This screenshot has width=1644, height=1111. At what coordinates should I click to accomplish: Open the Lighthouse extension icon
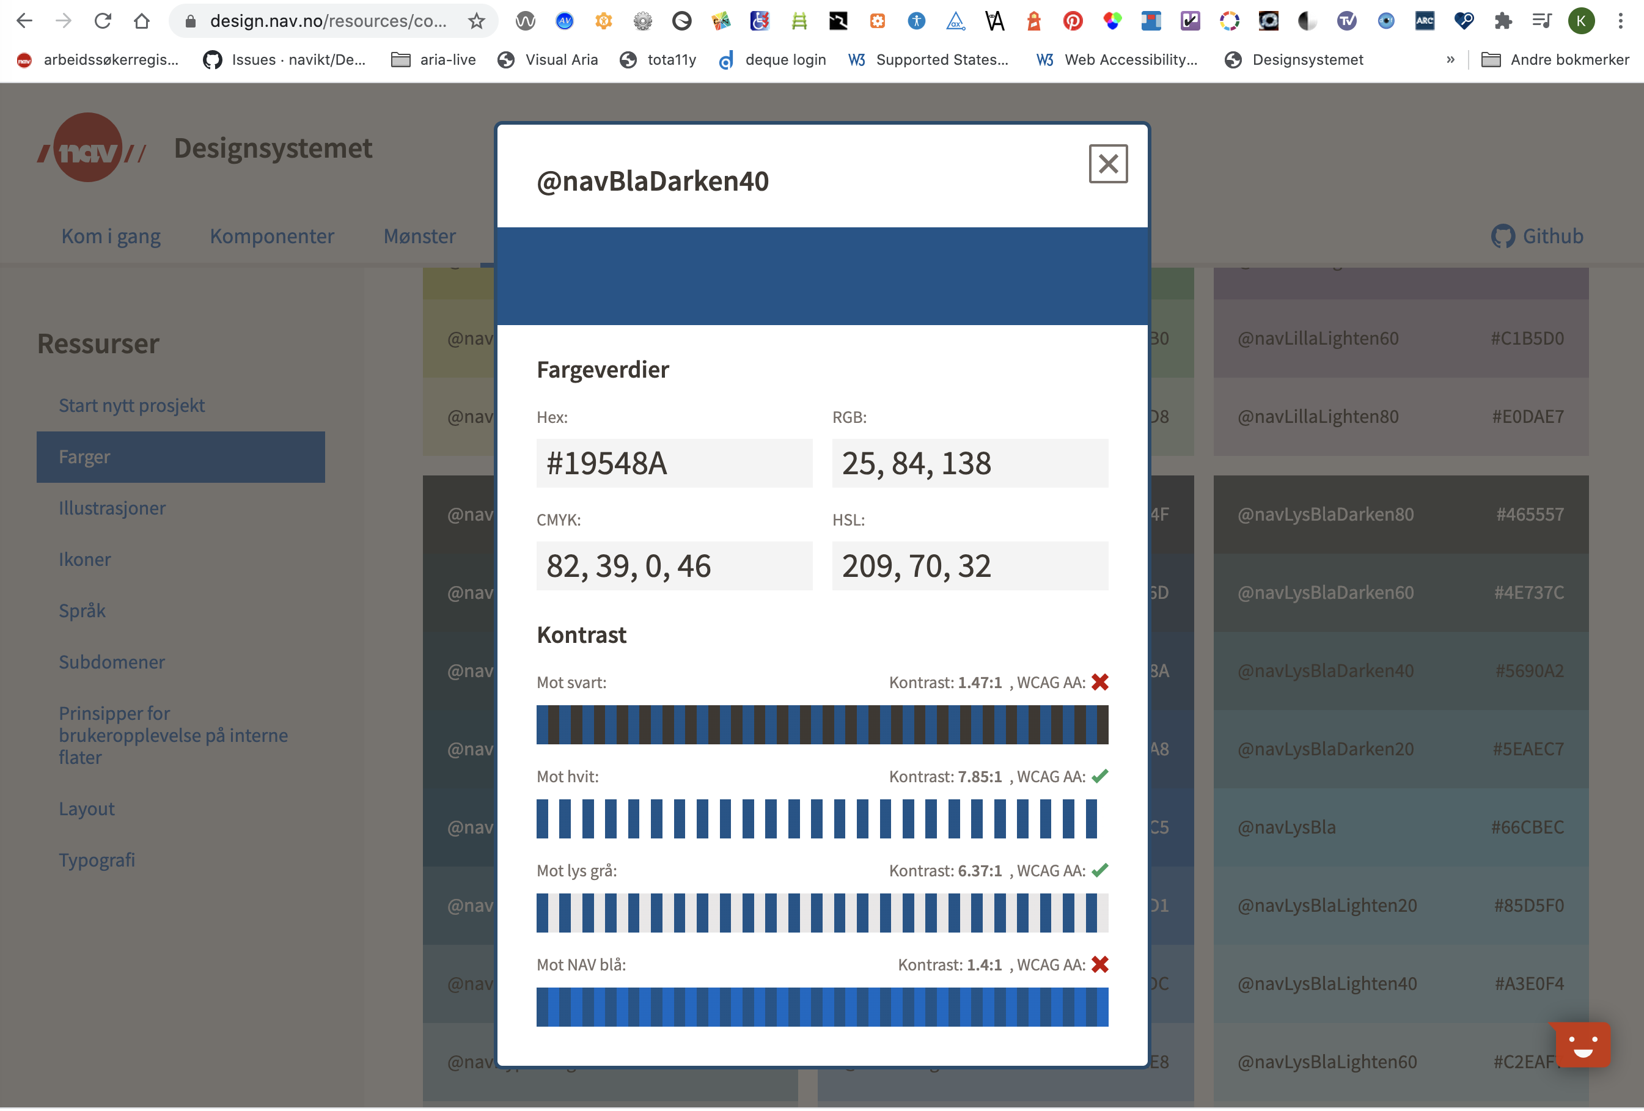pyautogui.click(x=1033, y=21)
